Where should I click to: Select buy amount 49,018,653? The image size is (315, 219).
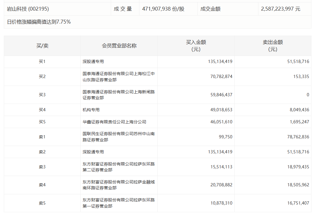[x=221, y=110]
